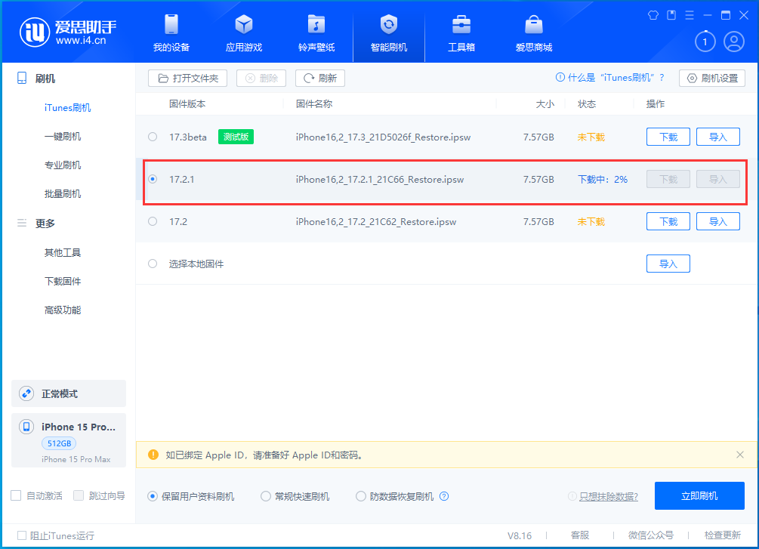This screenshot has width=759, height=549.
Task: Open the 工具箱 (Toolbox) section
Action: (461, 32)
